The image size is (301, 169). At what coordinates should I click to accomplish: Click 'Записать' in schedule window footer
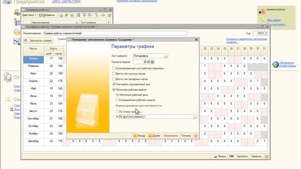coord(242,156)
